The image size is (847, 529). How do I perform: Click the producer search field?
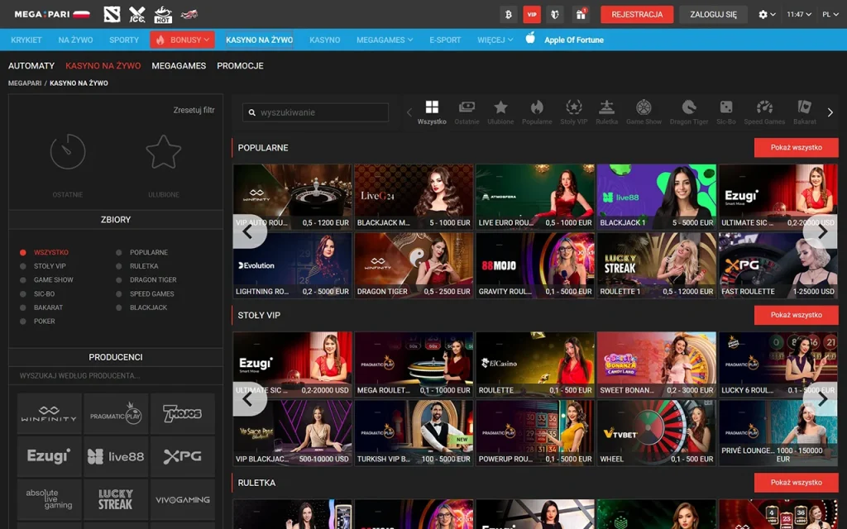point(116,376)
